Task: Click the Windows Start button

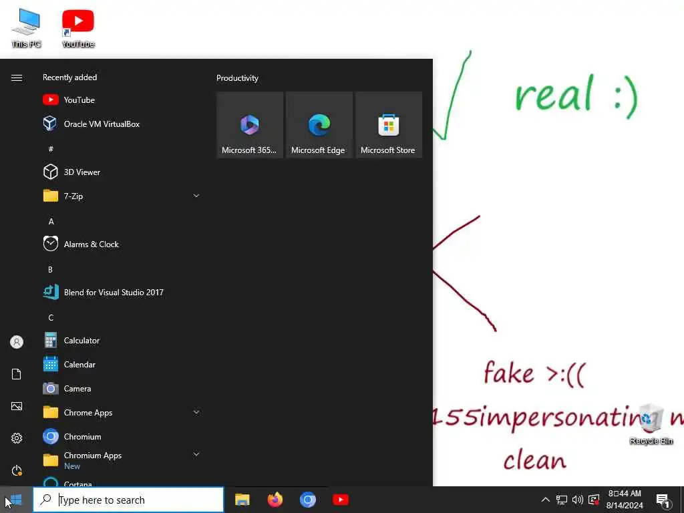Action: point(16,500)
